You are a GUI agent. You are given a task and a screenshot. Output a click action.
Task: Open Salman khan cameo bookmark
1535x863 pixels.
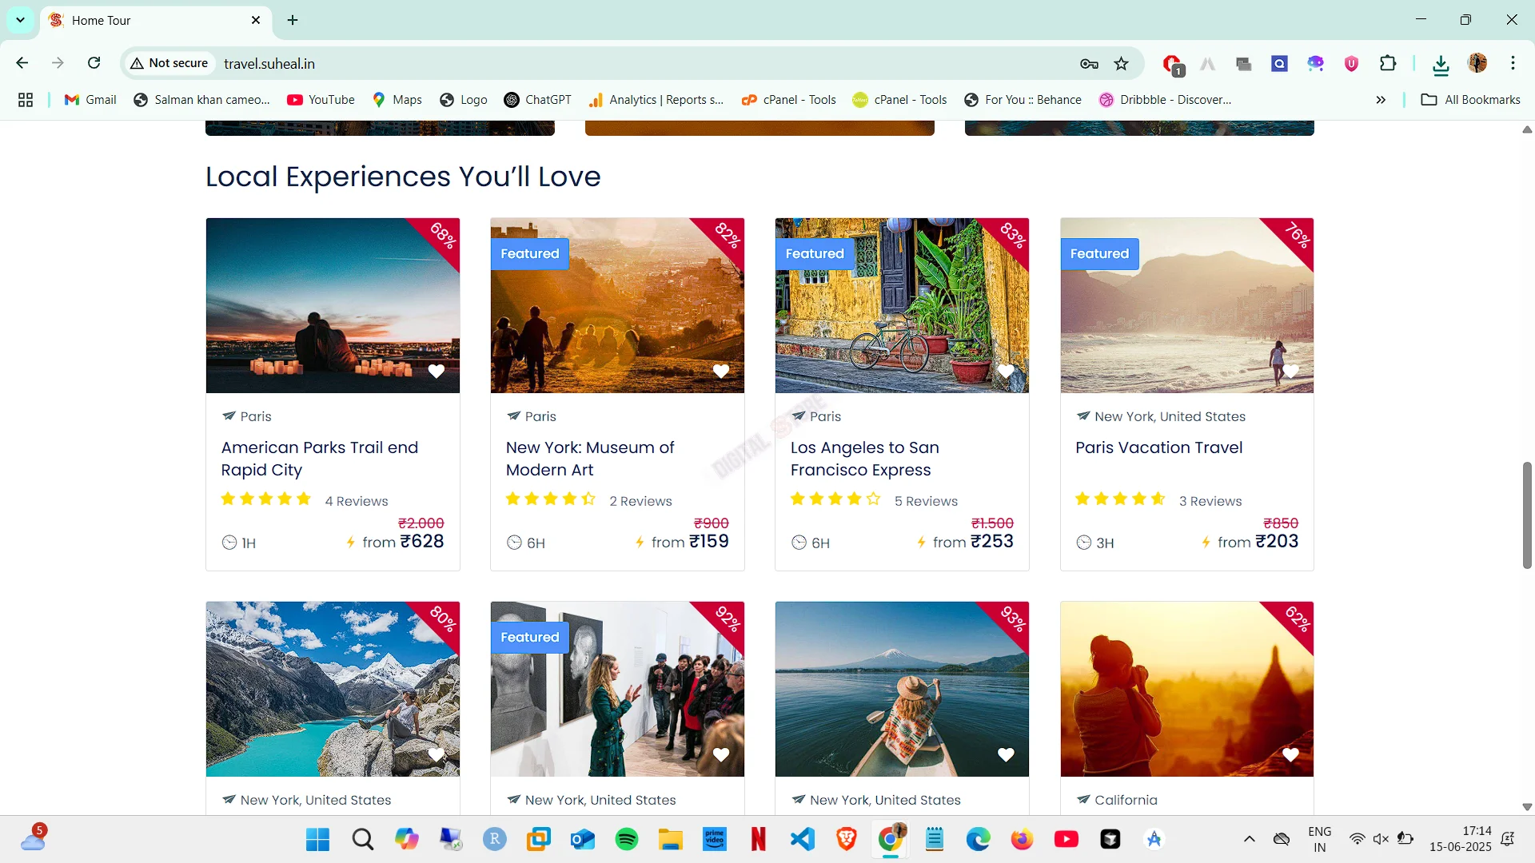click(x=202, y=100)
